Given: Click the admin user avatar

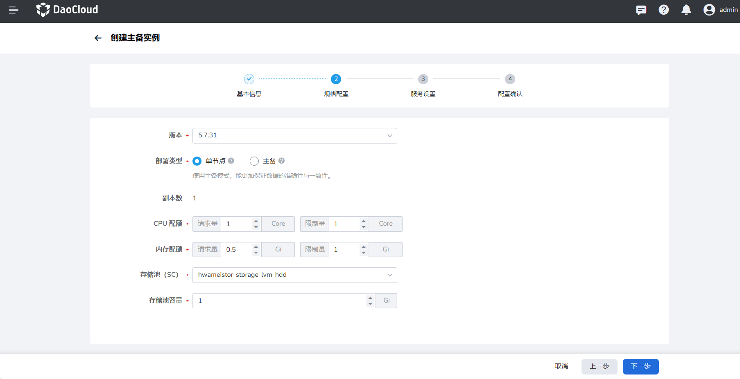Looking at the screenshot, I should coord(709,10).
